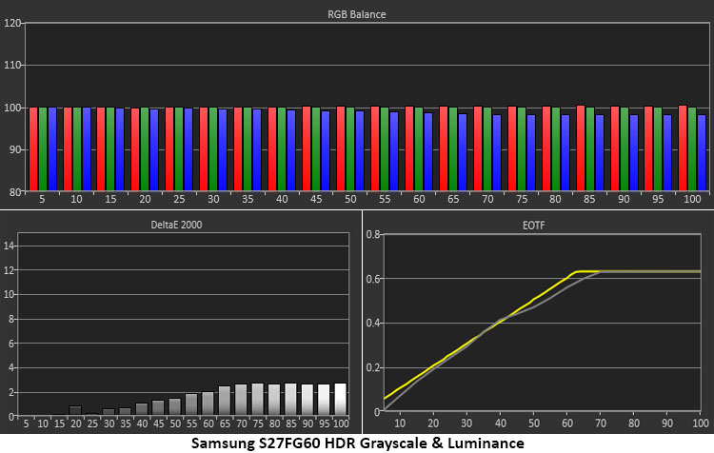The width and height of the screenshot is (714, 453).
Task: Click the 0.8 label on EOTF y-axis
Action: tap(373, 235)
